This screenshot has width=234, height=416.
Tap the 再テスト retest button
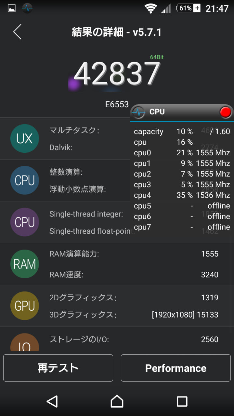point(58,368)
